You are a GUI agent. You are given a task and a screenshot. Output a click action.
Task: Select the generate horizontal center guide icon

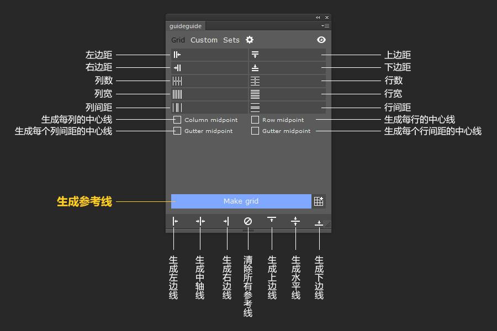[295, 221]
